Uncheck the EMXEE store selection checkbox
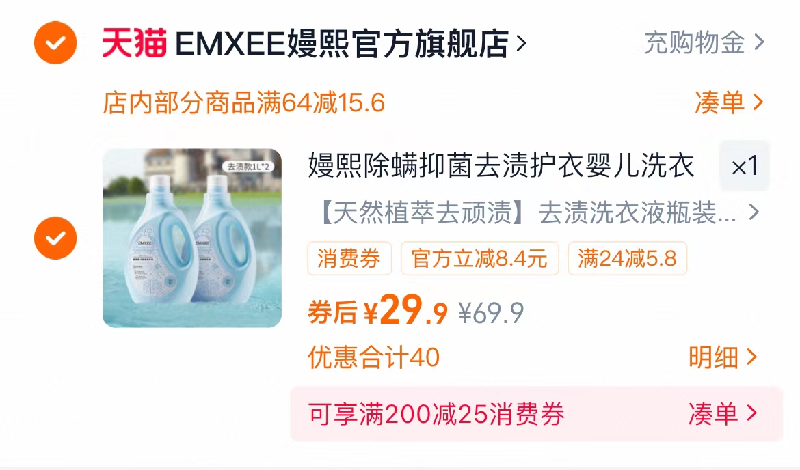 coord(55,43)
